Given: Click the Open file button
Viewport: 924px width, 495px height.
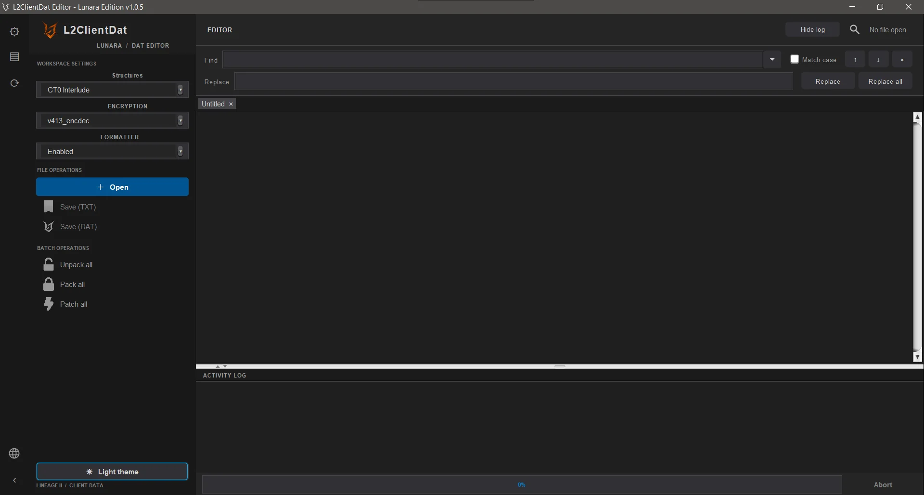Looking at the screenshot, I should pyautogui.click(x=112, y=187).
